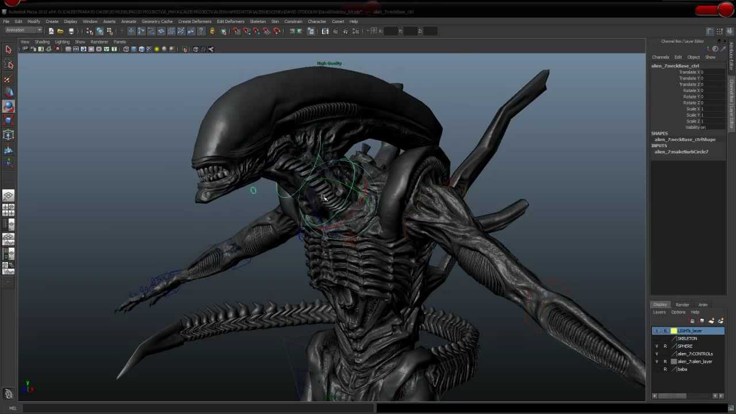Open the Attribute Editor side tab
This screenshot has width=736, height=414.
[x=731, y=56]
